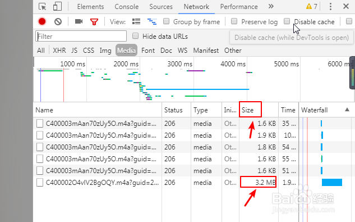Screen dimensions: 355x222
Task: Open the Sources tab
Action: [161, 7]
